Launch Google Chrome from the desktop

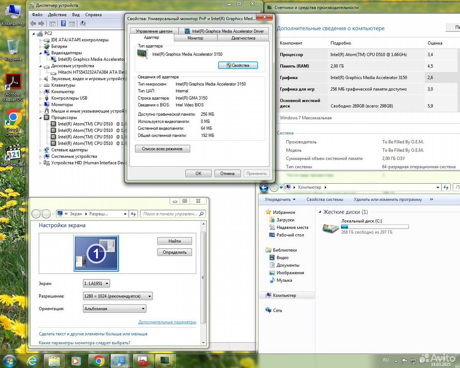point(13,123)
